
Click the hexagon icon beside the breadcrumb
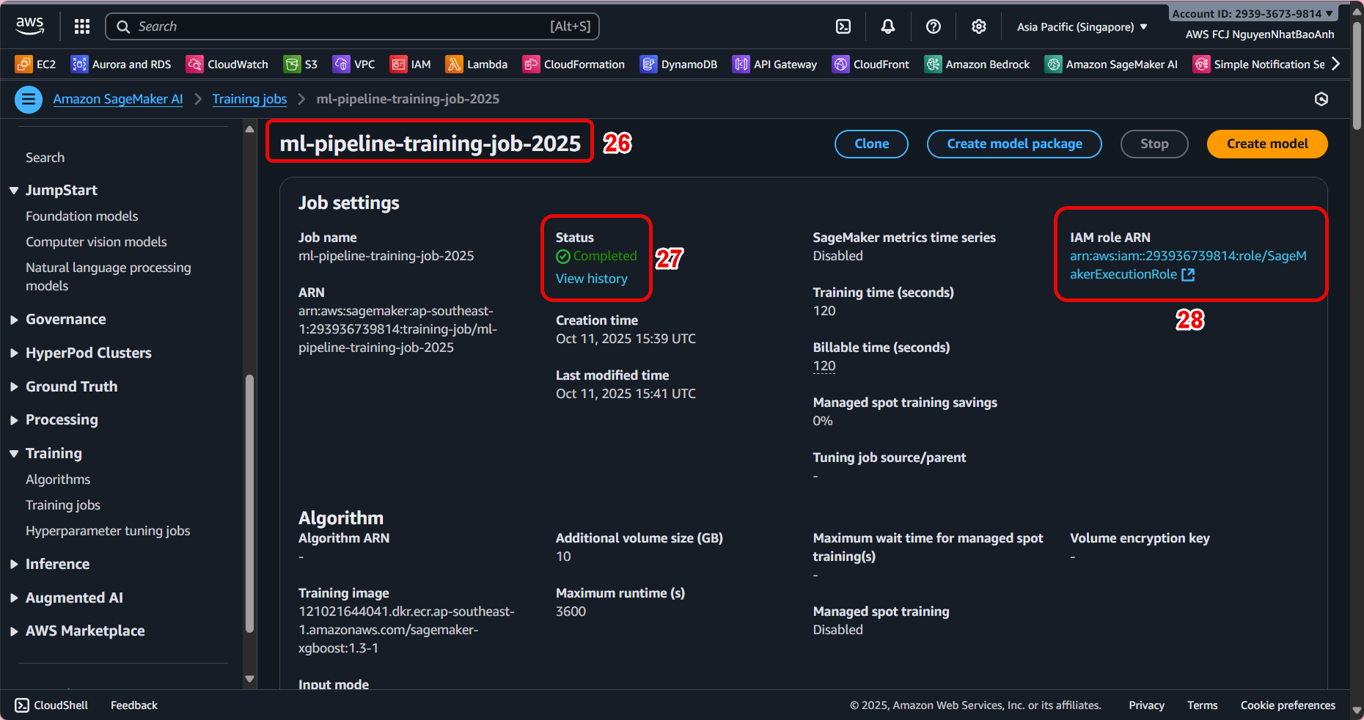(1321, 99)
